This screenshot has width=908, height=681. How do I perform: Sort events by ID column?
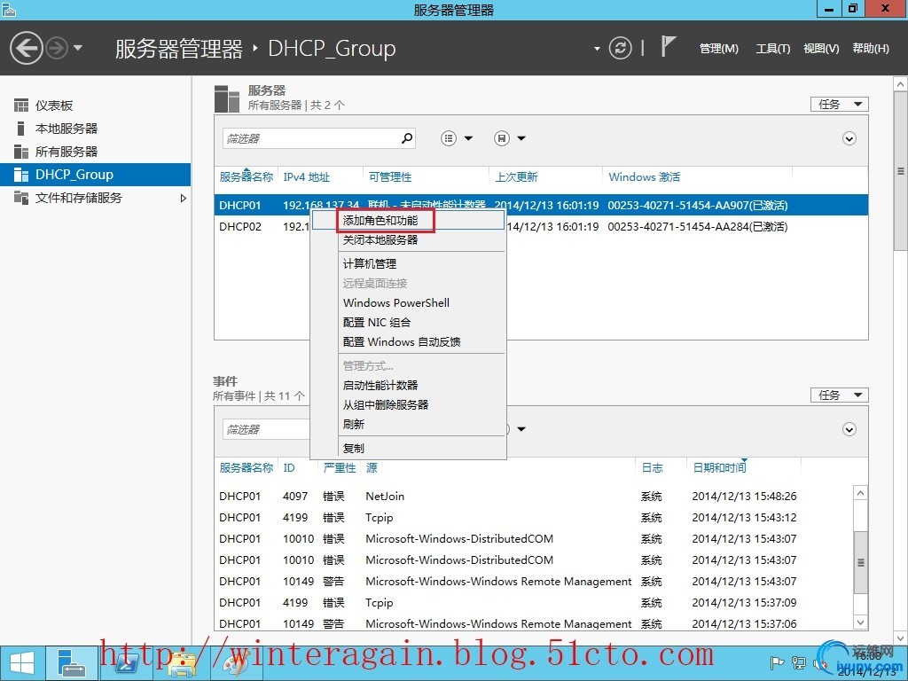click(x=289, y=468)
